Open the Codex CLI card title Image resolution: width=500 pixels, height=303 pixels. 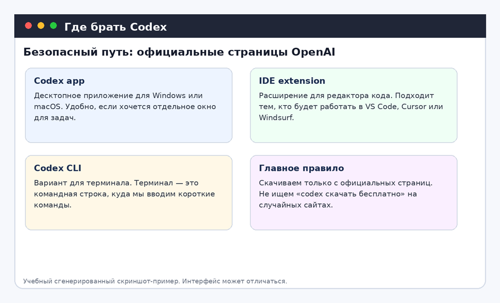[57, 168]
